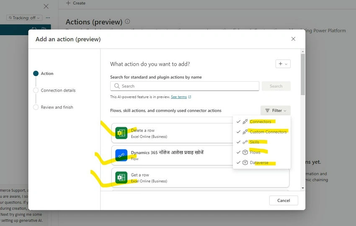The height and width of the screenshot is (226, 356).
Task: Click the Flow icon on Dynamics 365 card
Action: click(121, 155)
